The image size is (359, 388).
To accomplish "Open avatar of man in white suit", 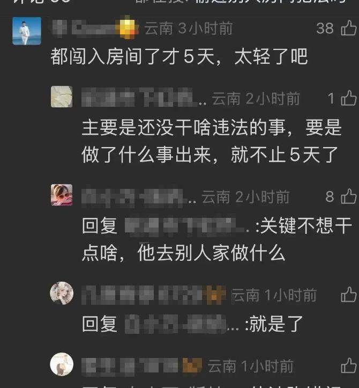I will (x=27, y=31).
